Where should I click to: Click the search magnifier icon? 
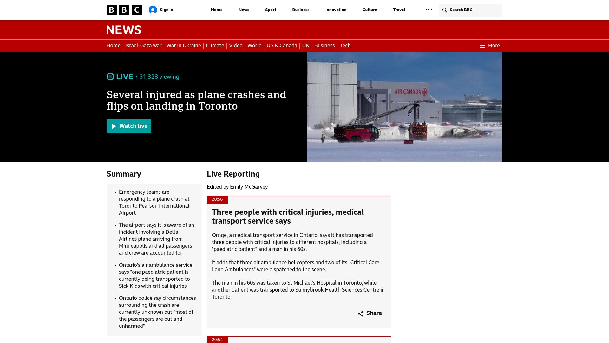(445, 10)
